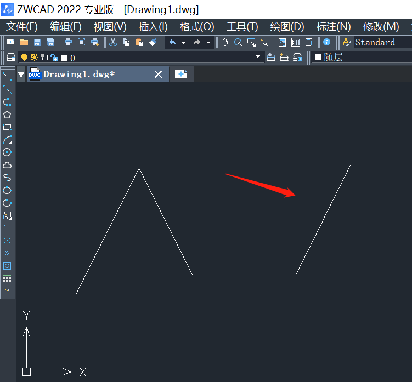Open the Tool Palettes icon

pyautogui.click(x=309, y=42)
